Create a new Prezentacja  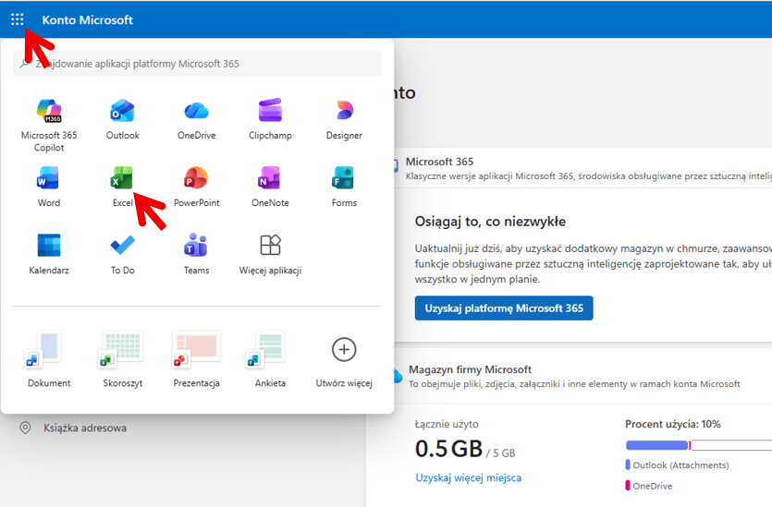196,359
